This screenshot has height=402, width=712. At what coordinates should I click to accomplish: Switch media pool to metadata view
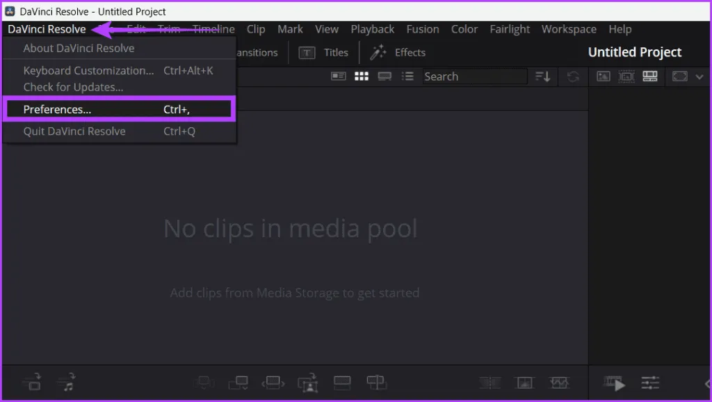[x=339, y=77]
